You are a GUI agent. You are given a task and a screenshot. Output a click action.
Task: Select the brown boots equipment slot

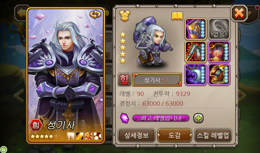click(219, 75)
